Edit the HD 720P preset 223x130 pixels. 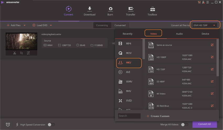(x=212, y=69)
